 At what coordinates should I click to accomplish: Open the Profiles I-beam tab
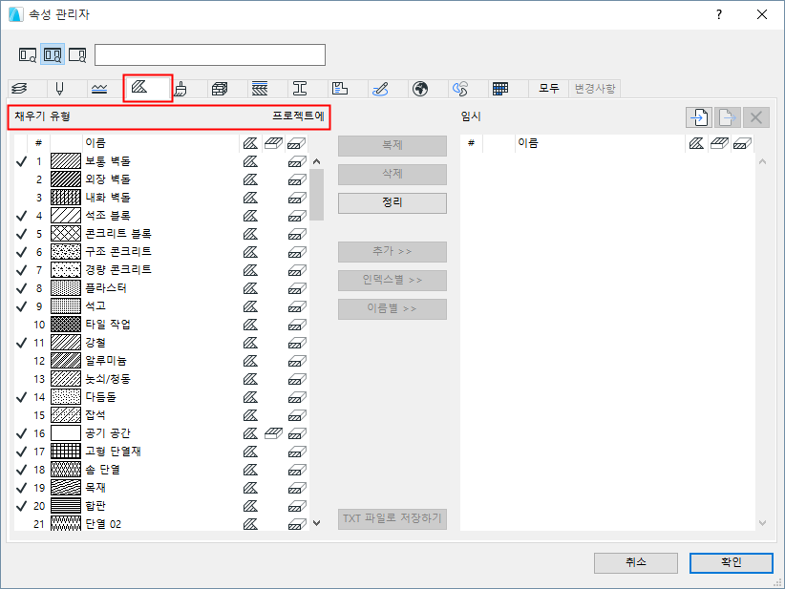click(x=299, y=89)
